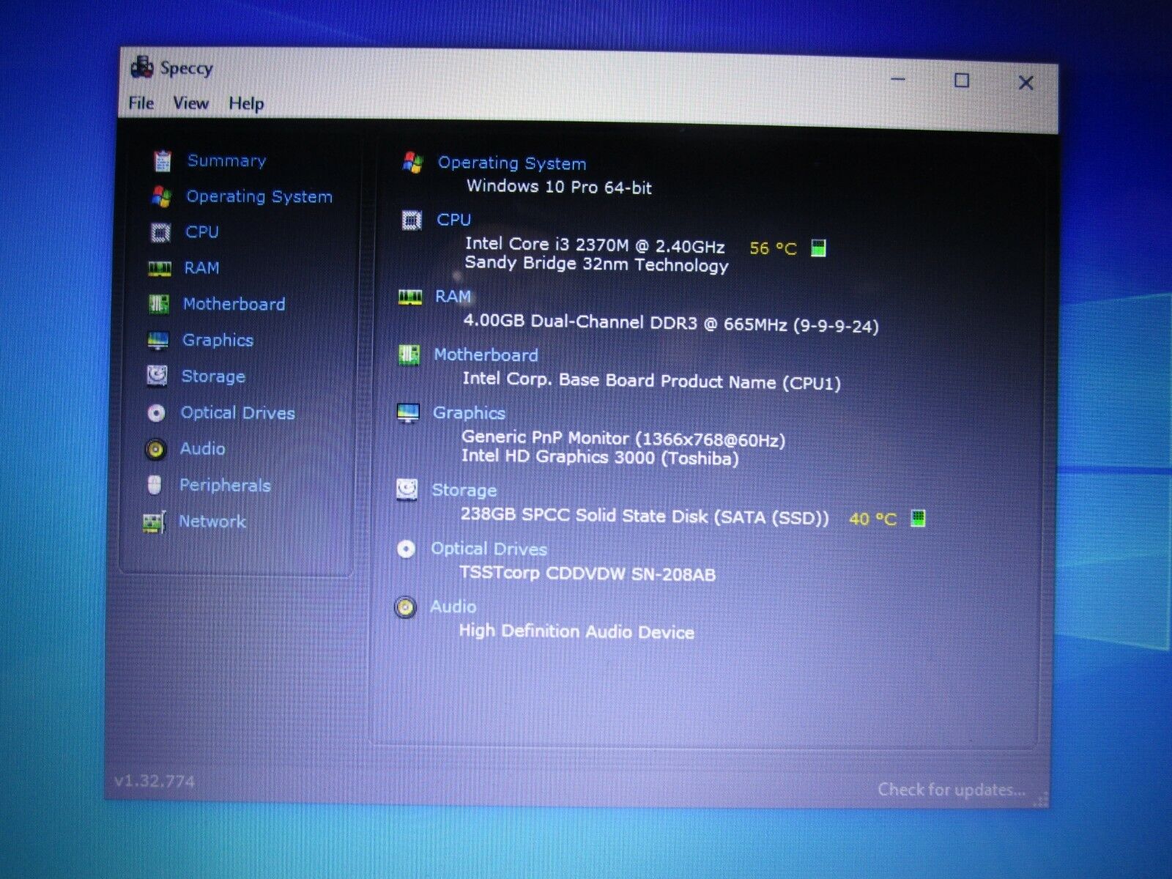The image size is (1172, 879).
Task: Open Motherboard section in sidebar
Action: (234, 304)
